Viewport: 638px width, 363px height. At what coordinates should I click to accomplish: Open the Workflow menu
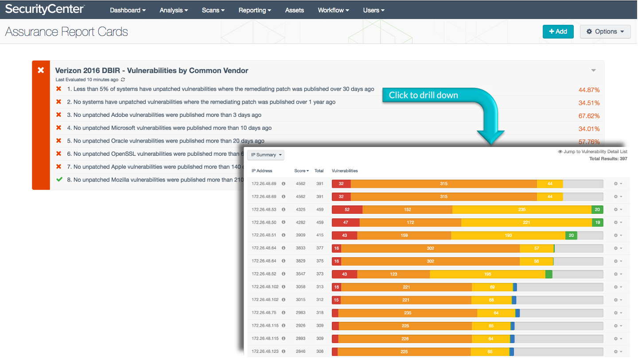(334, 10)
